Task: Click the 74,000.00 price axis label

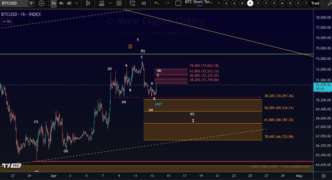Action: point(323,59)
